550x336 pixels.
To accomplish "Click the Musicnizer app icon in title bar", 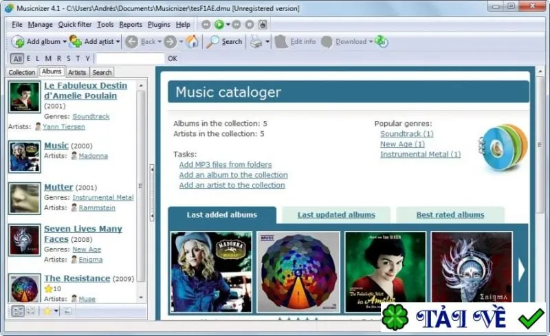I will click(10, 8).
